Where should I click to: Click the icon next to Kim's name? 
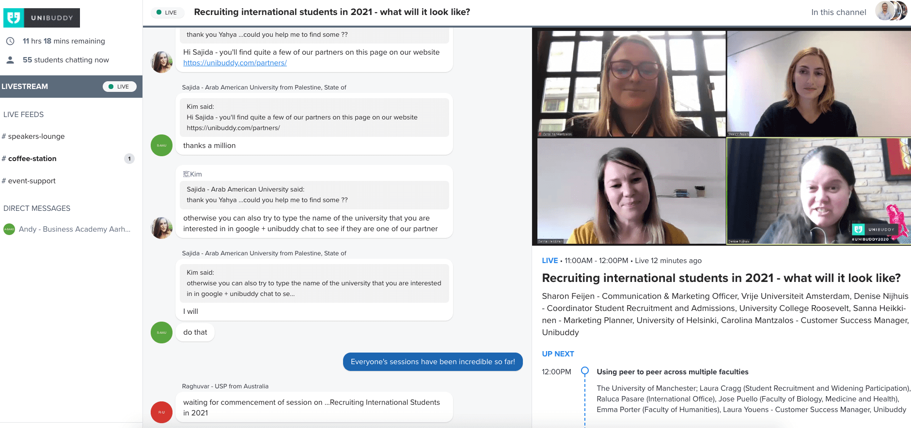click(186, 174)
